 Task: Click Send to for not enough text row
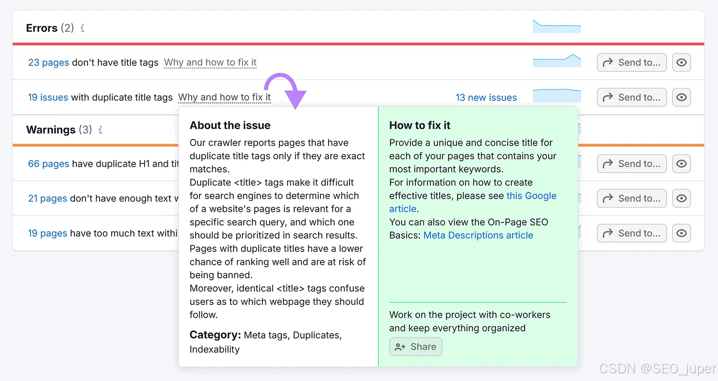(631, 198)
